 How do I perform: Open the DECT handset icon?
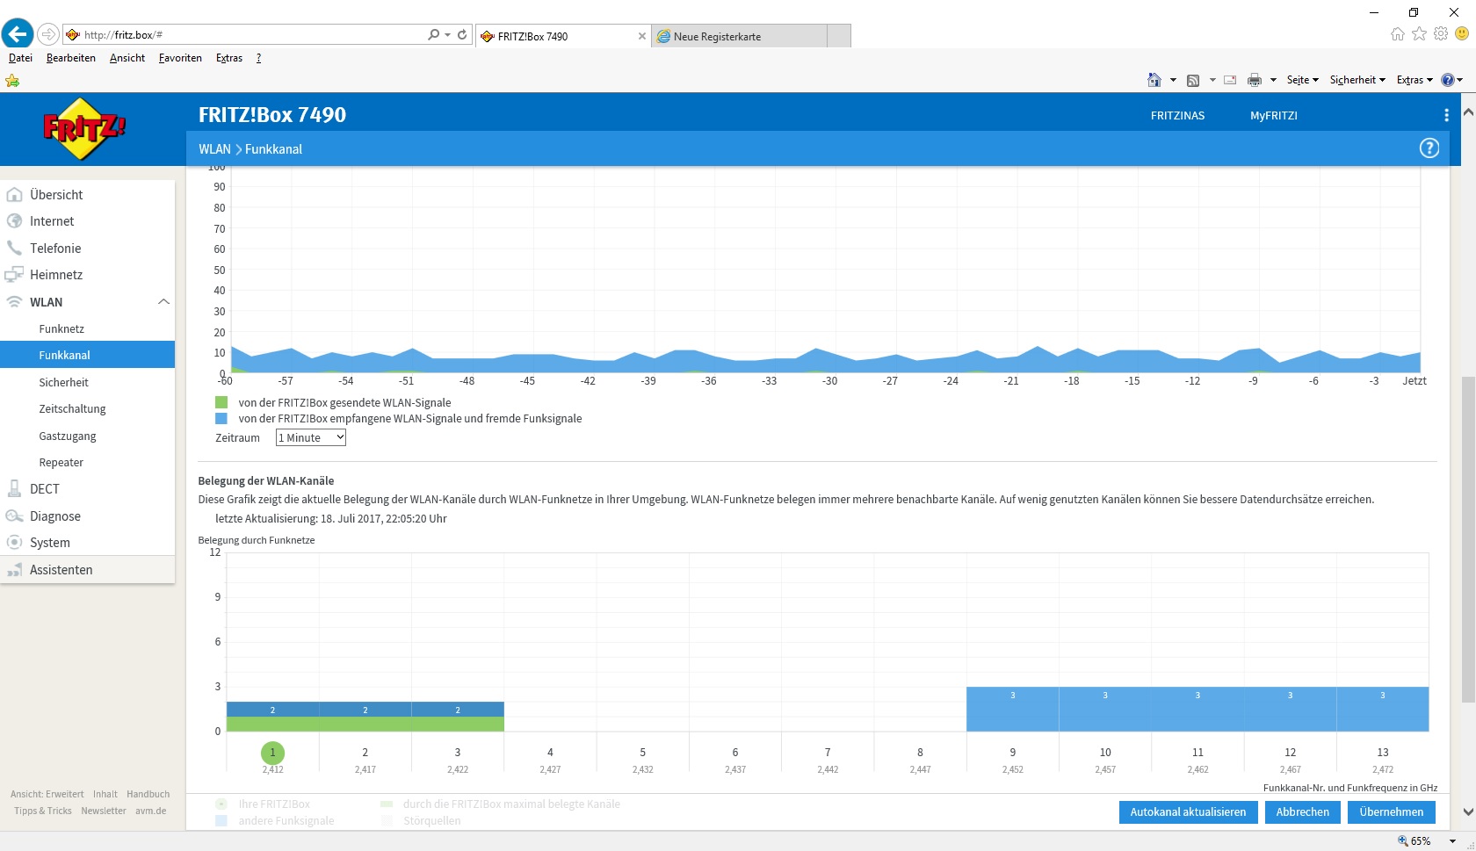point(14,489)
